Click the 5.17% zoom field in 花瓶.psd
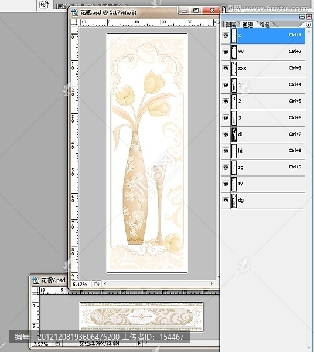This screenshot has height=352, width=314. 80,284
